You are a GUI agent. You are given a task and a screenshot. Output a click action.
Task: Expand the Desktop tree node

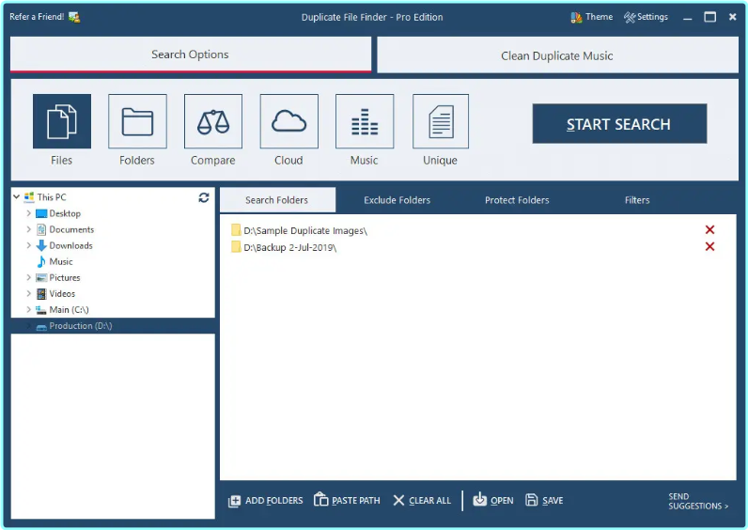[28, 213]
